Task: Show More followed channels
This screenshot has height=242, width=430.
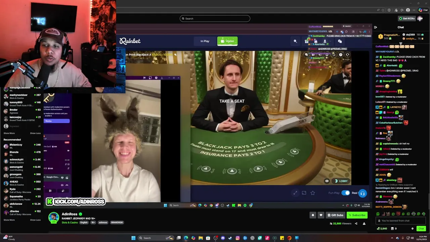Action: [9, 133]
